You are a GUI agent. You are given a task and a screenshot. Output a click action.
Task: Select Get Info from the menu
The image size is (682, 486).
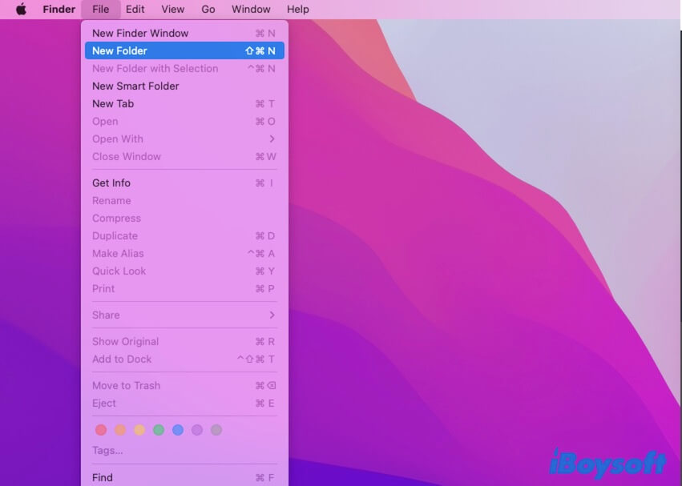[111, 183]
